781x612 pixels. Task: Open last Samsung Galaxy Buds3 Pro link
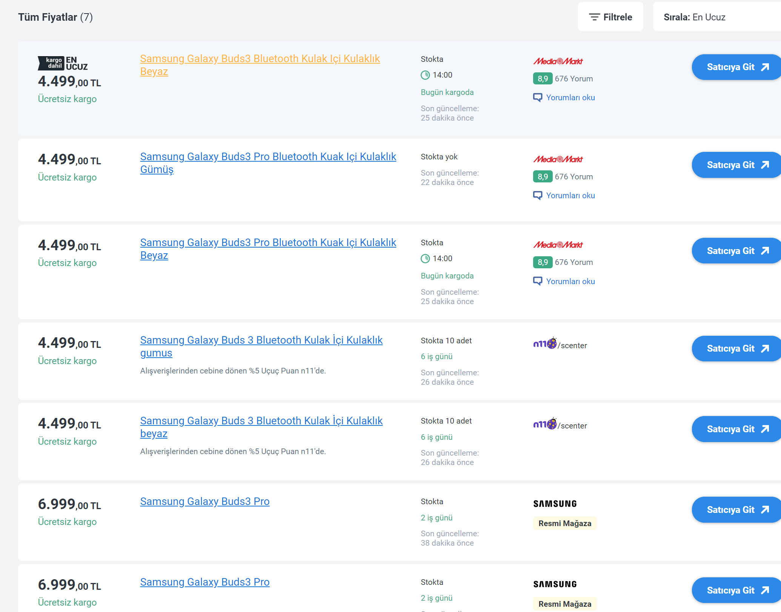point(204,582)
